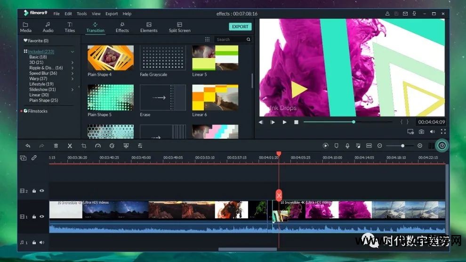Delete selected clip with trash icon
Image resolution: width=466 pixels, height=262 pixels.
click(56, 146)
